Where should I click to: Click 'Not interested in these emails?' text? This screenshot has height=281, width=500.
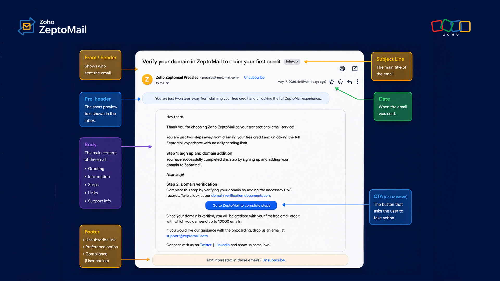[x=234, y=260]
